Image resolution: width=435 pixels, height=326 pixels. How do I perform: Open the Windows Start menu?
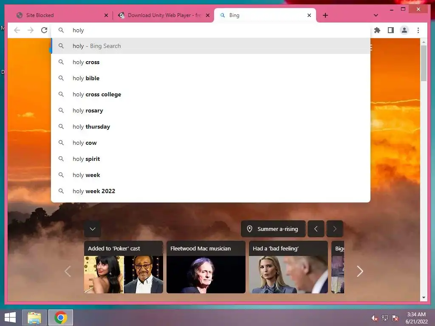[x=10, y=317]
